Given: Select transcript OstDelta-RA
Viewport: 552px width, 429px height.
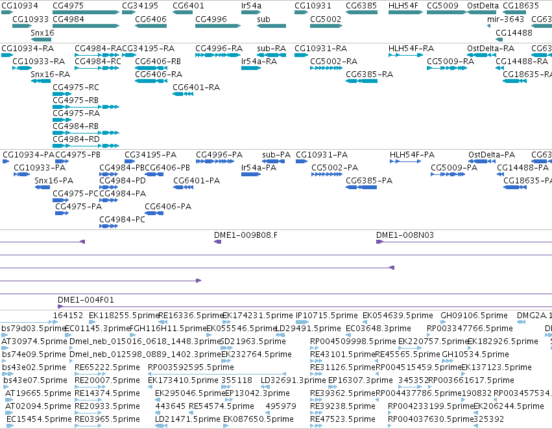Looking at the screenshot, I should click(x=491, y=48).
